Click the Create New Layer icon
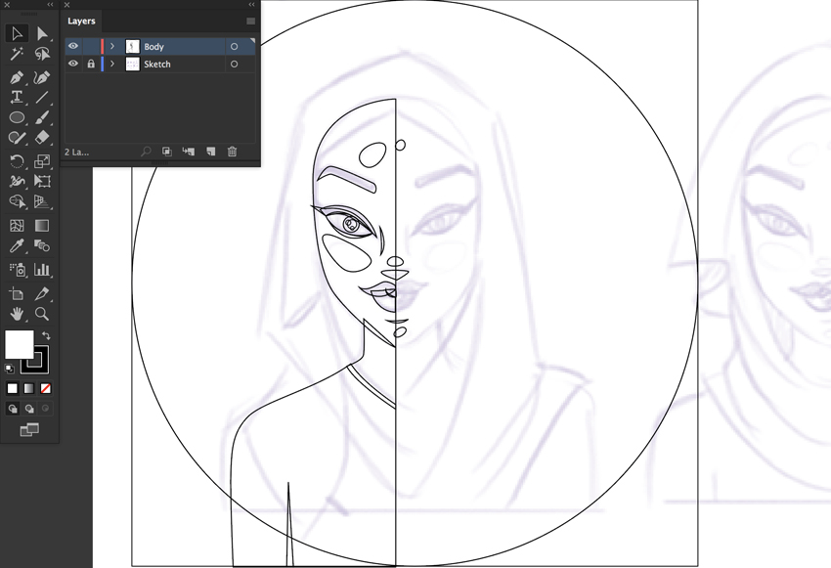831x568 pixels. click(210, 152)
